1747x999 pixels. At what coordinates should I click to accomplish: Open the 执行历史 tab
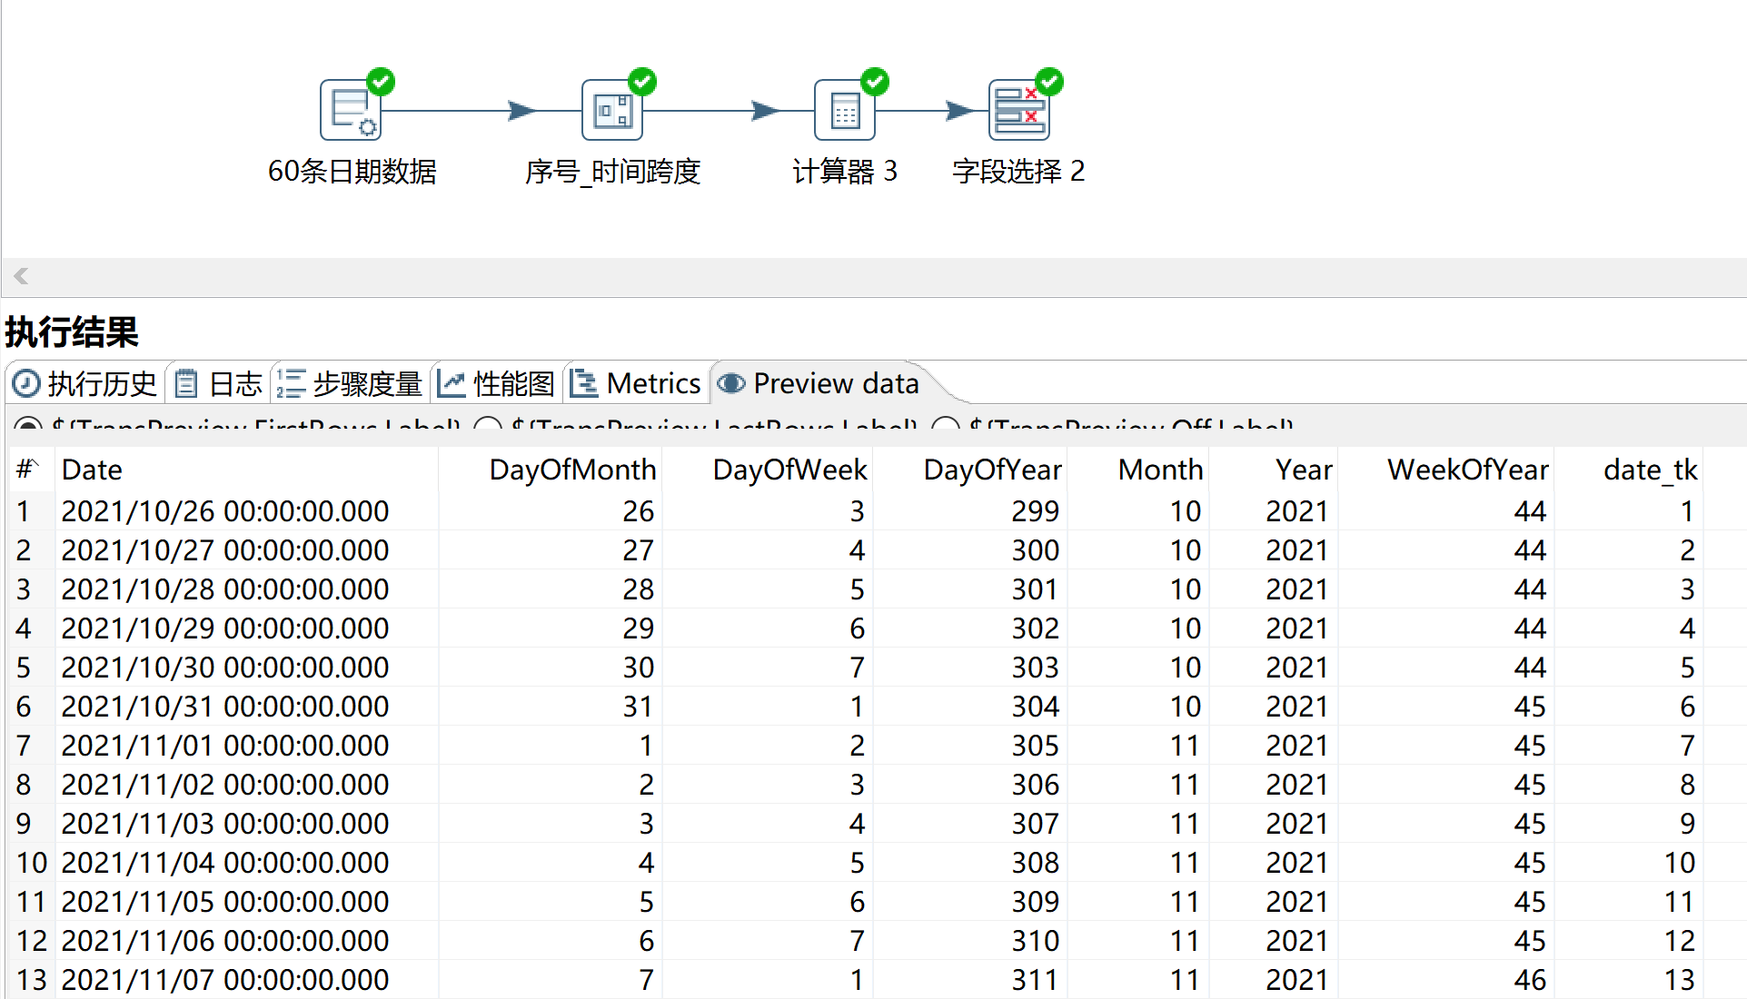pos(86,384)
